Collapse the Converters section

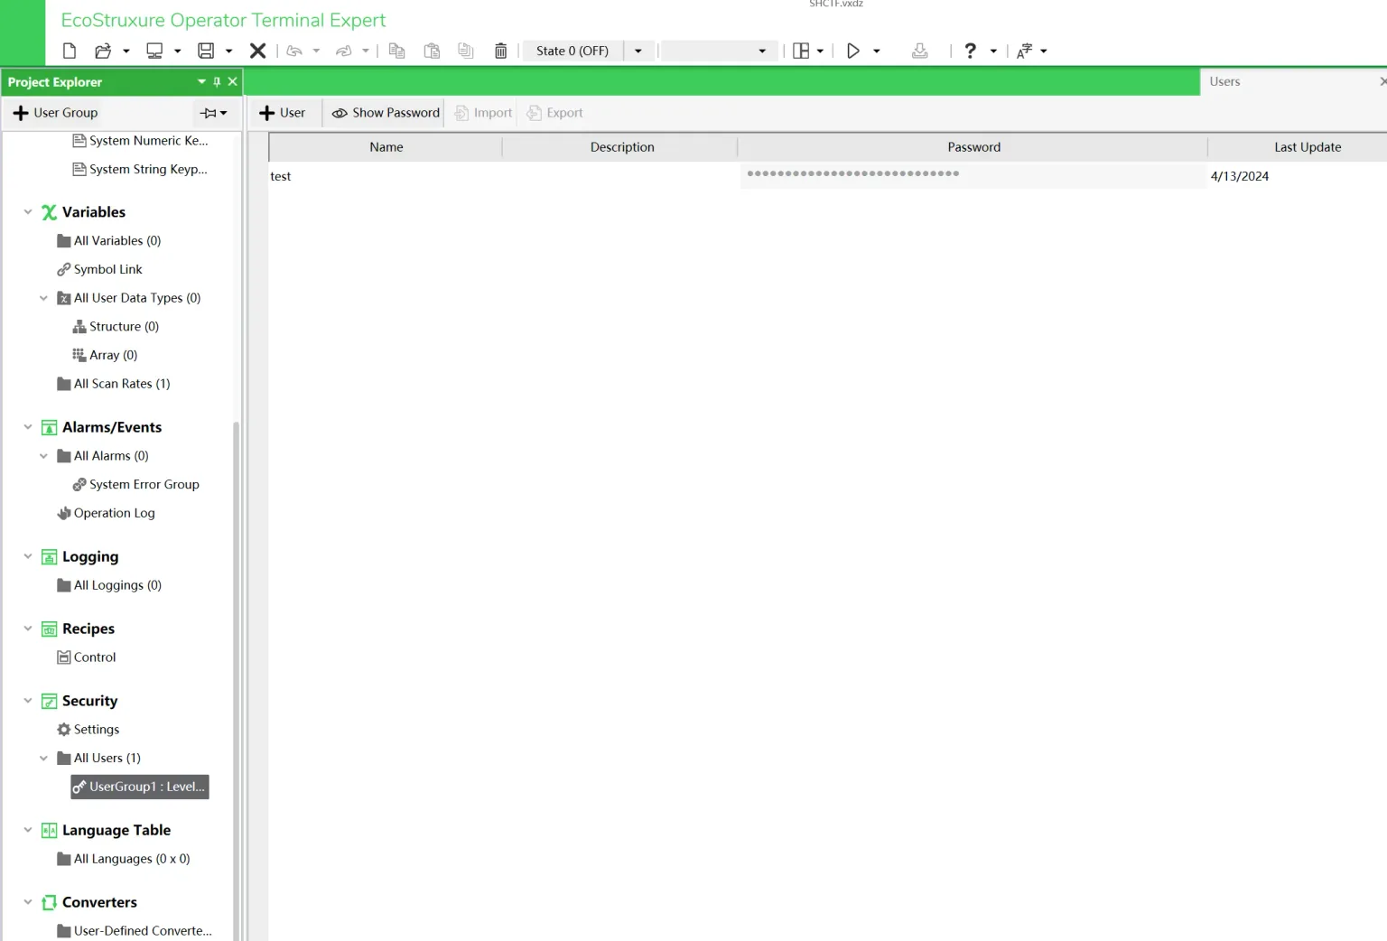point(28,902)
